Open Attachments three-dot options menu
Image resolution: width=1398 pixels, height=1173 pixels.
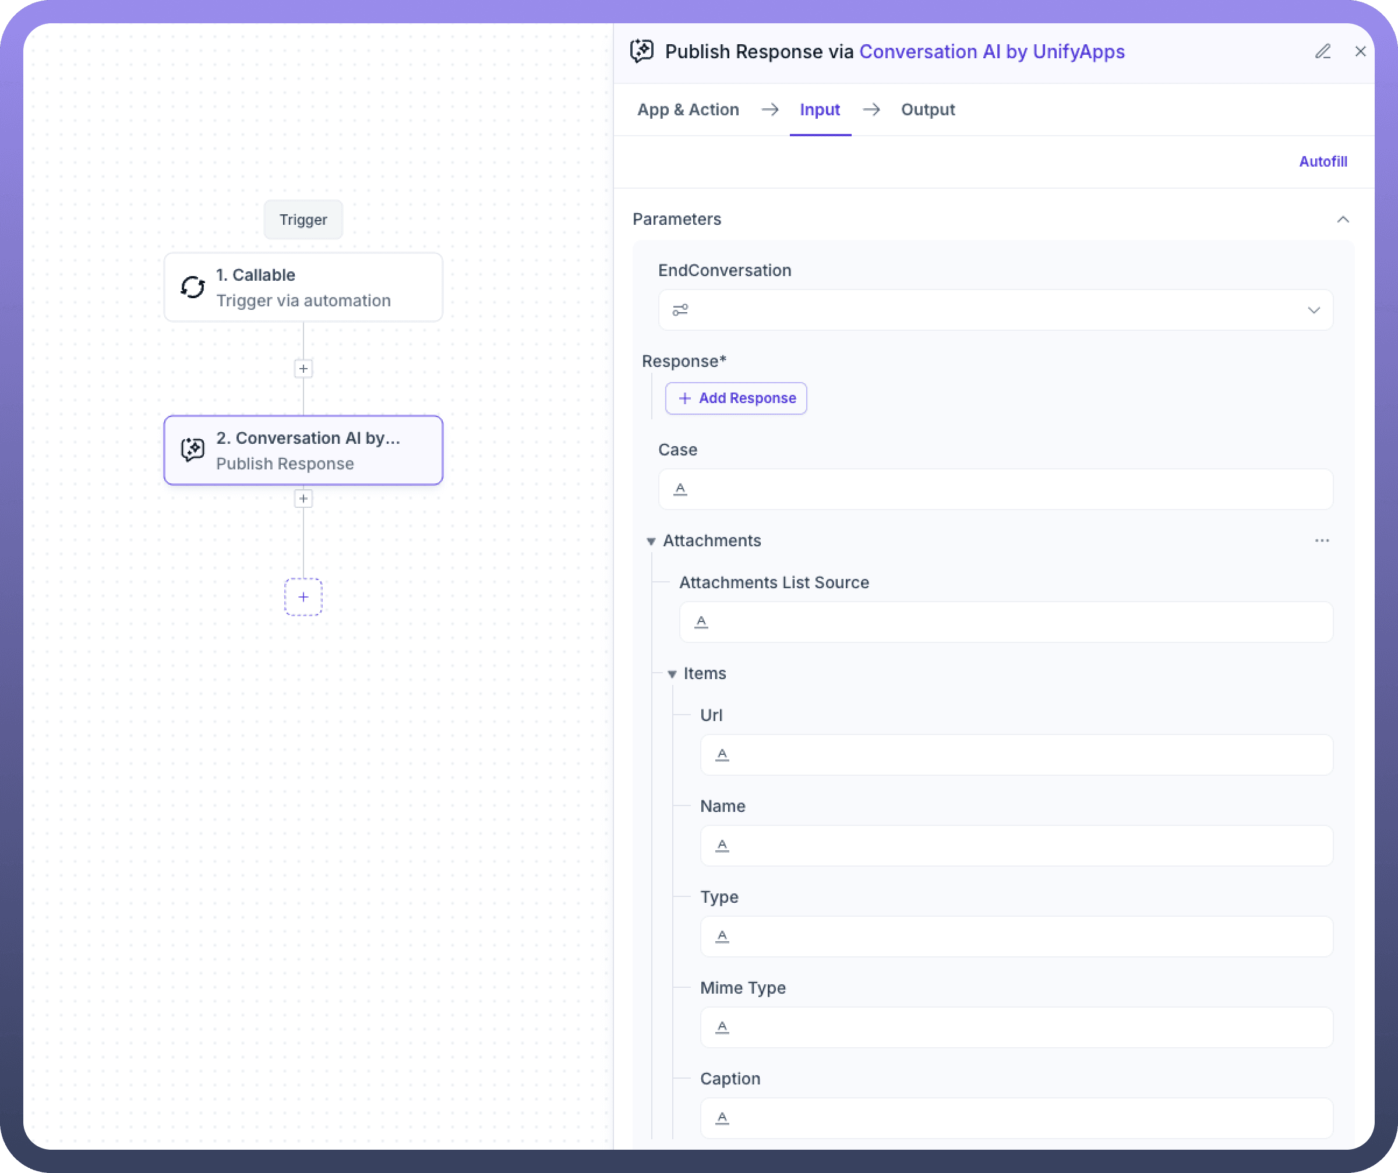pyautogui.click(x=1322, y=540)
